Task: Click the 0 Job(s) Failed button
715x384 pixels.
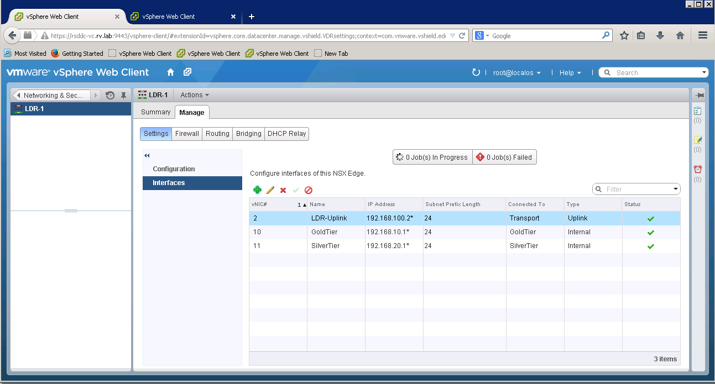Action: click(x=504, y=157)
